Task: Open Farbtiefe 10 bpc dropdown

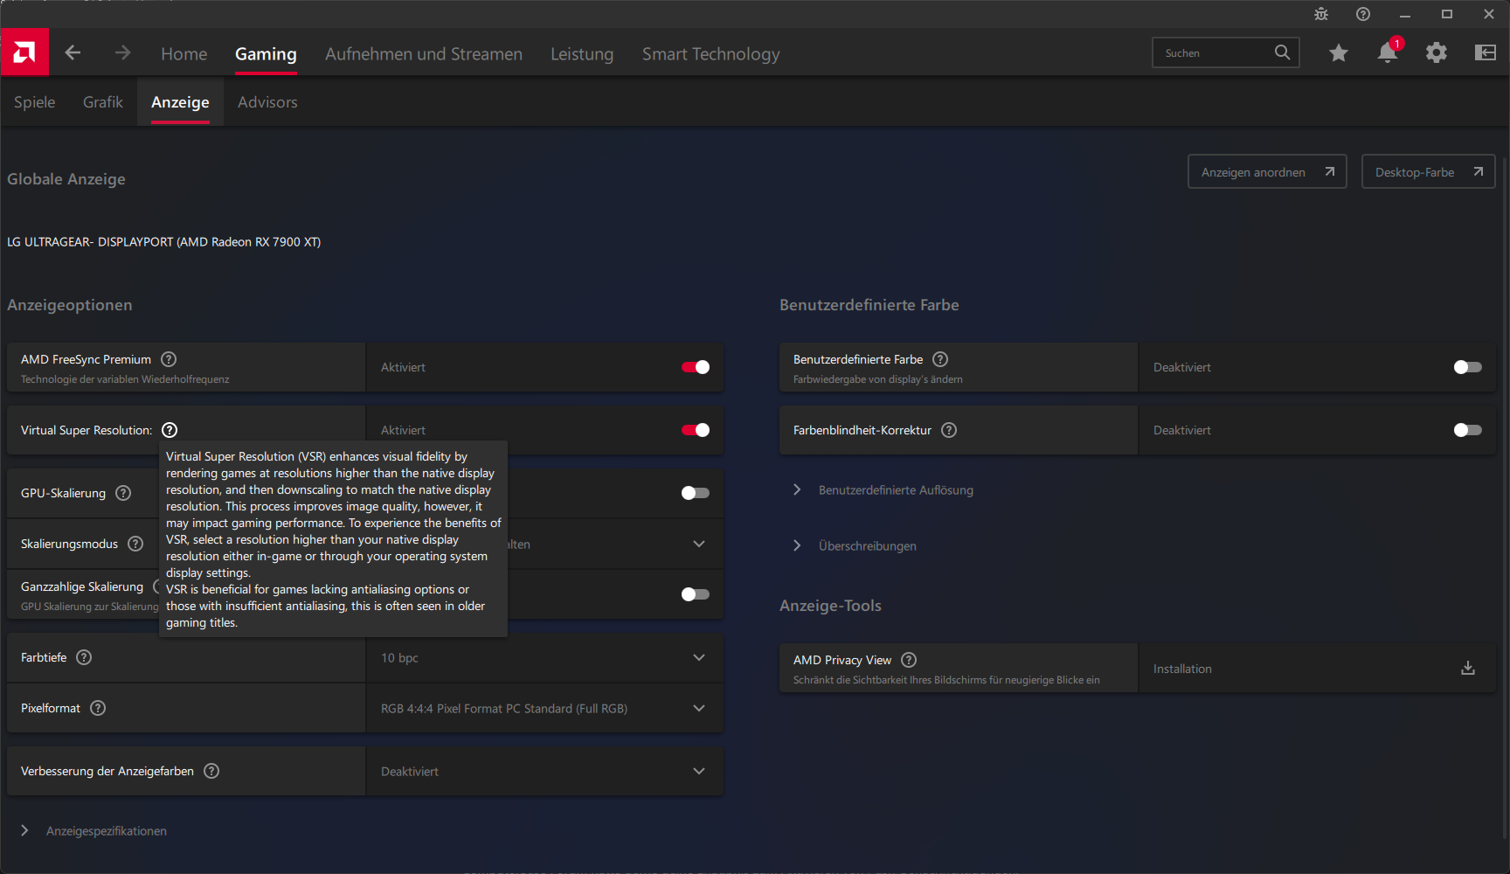Action: pos(544,657)
